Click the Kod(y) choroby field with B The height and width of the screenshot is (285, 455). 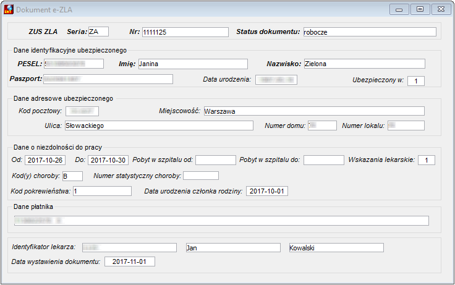tap(72, 176)
